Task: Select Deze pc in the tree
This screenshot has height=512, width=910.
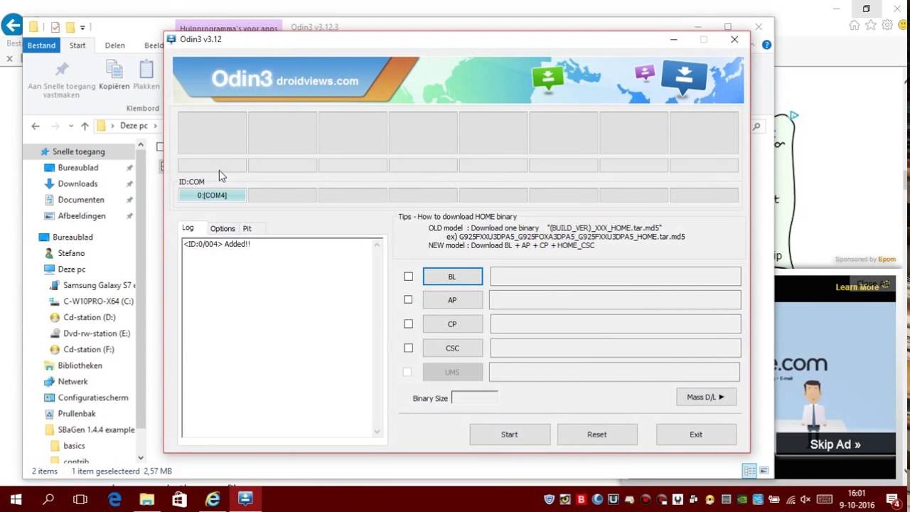Action: (72, 270)
